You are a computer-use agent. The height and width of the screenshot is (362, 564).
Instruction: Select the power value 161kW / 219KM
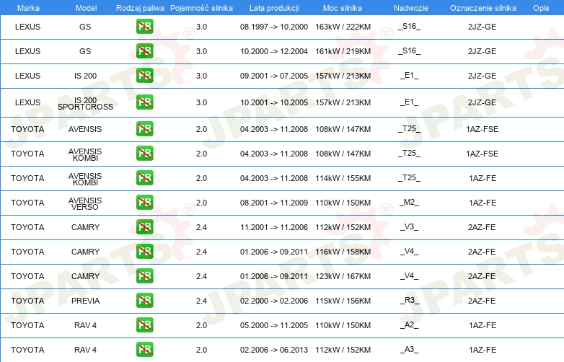[x=343, y=51]
